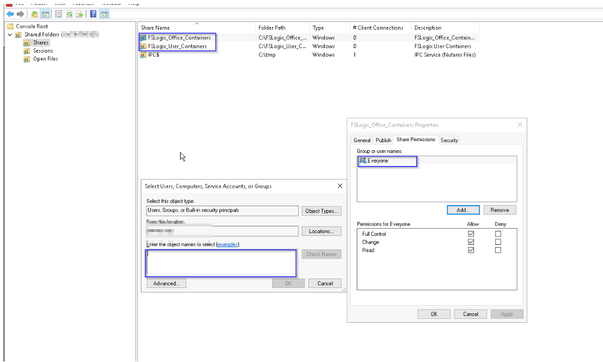Open the Sessions node in the tree
603x362 pixels.
[43, 51]
